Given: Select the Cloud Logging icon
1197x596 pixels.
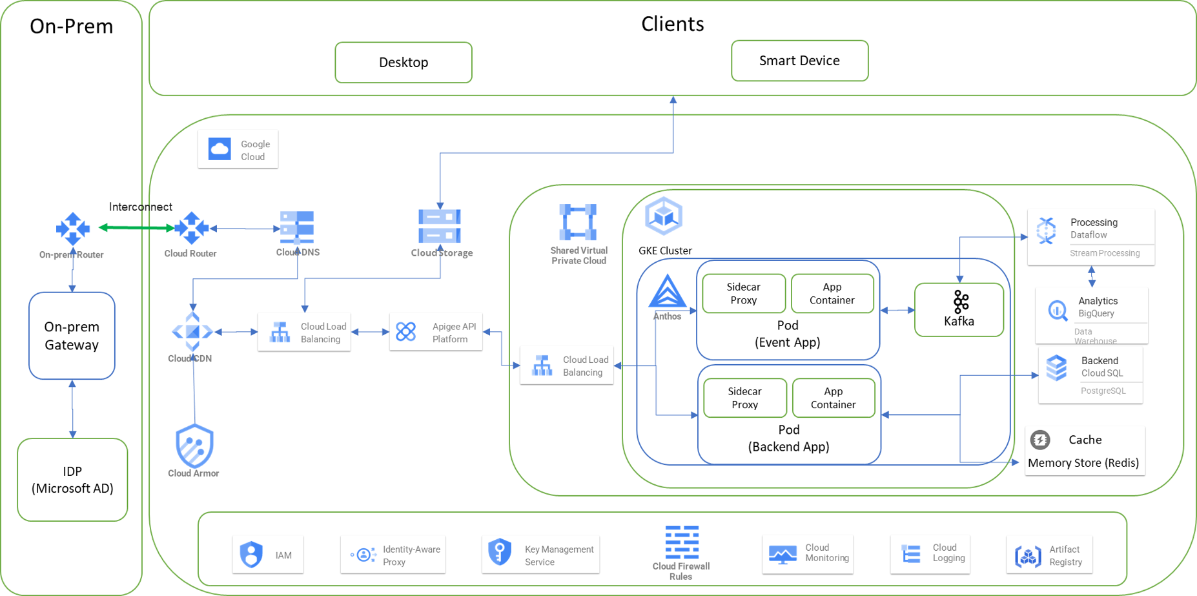Looking at the screenshot, I should (x=911, y=553).
